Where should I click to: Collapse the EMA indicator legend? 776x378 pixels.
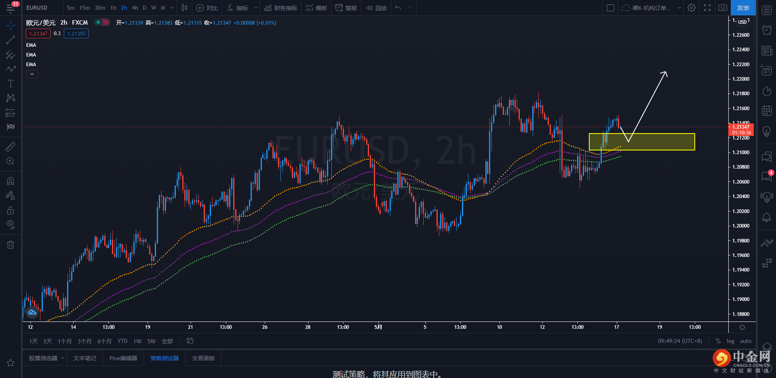coord(32,74)
